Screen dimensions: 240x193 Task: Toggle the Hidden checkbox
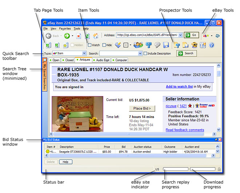[x=72, y=45]
